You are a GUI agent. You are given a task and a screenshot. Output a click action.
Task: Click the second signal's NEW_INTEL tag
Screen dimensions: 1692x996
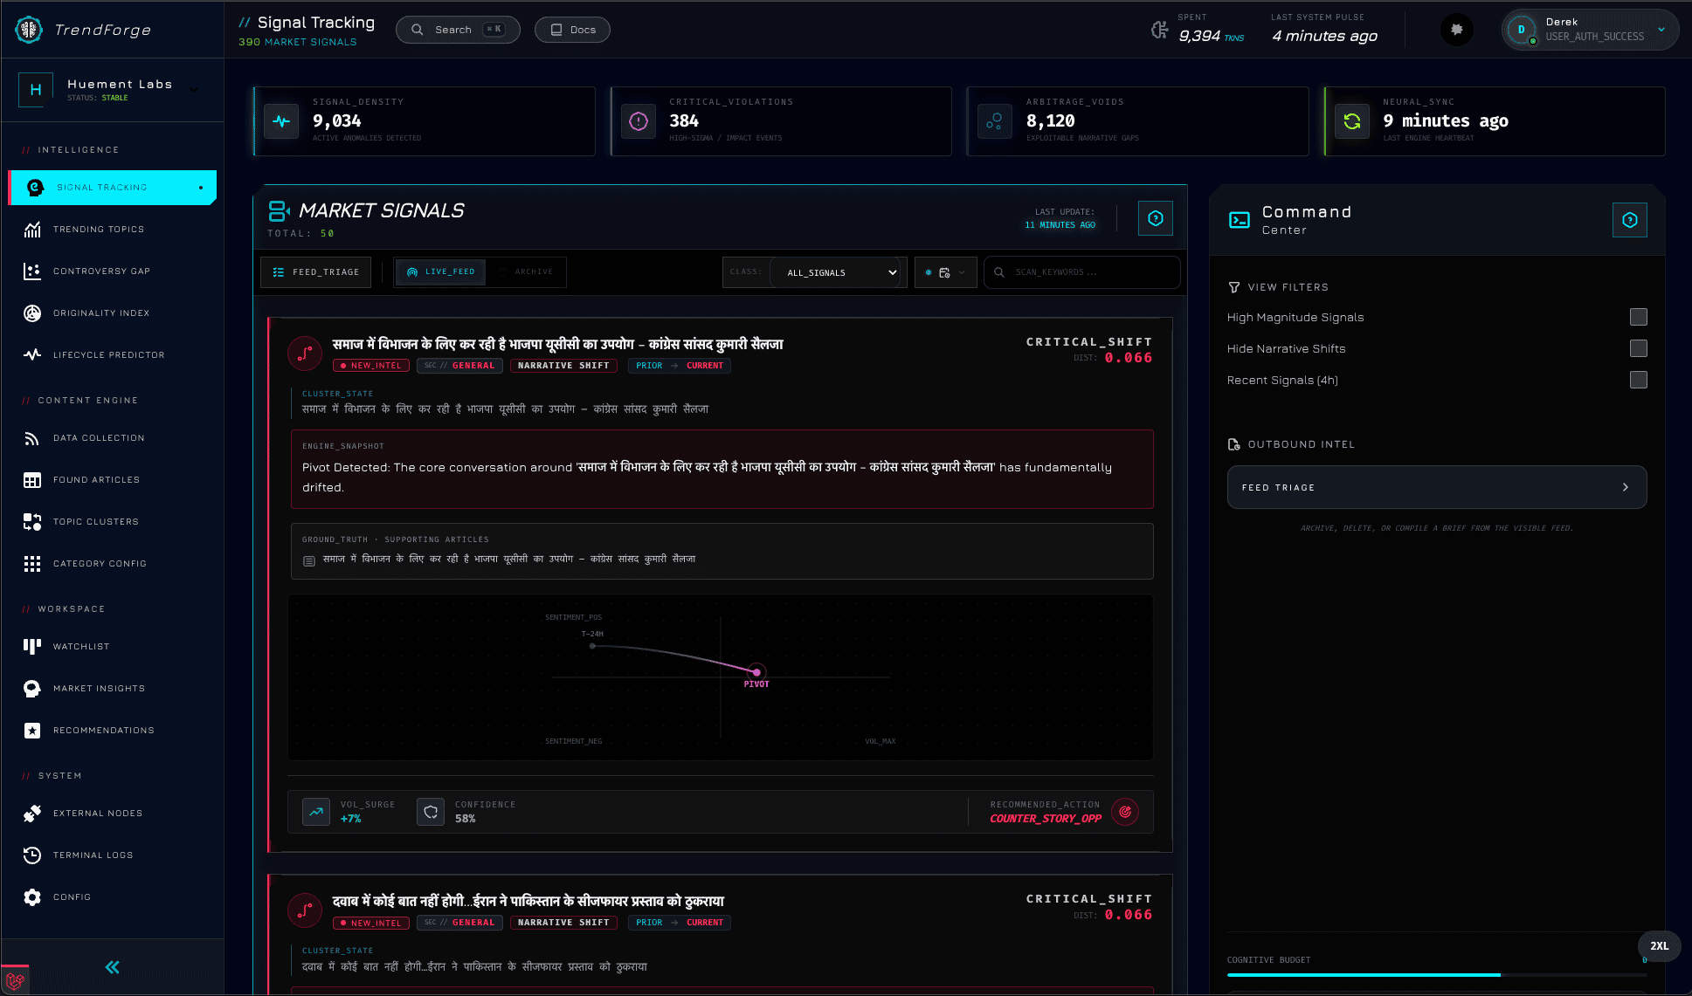371,923
